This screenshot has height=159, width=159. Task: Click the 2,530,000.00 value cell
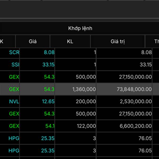(135, 101)
